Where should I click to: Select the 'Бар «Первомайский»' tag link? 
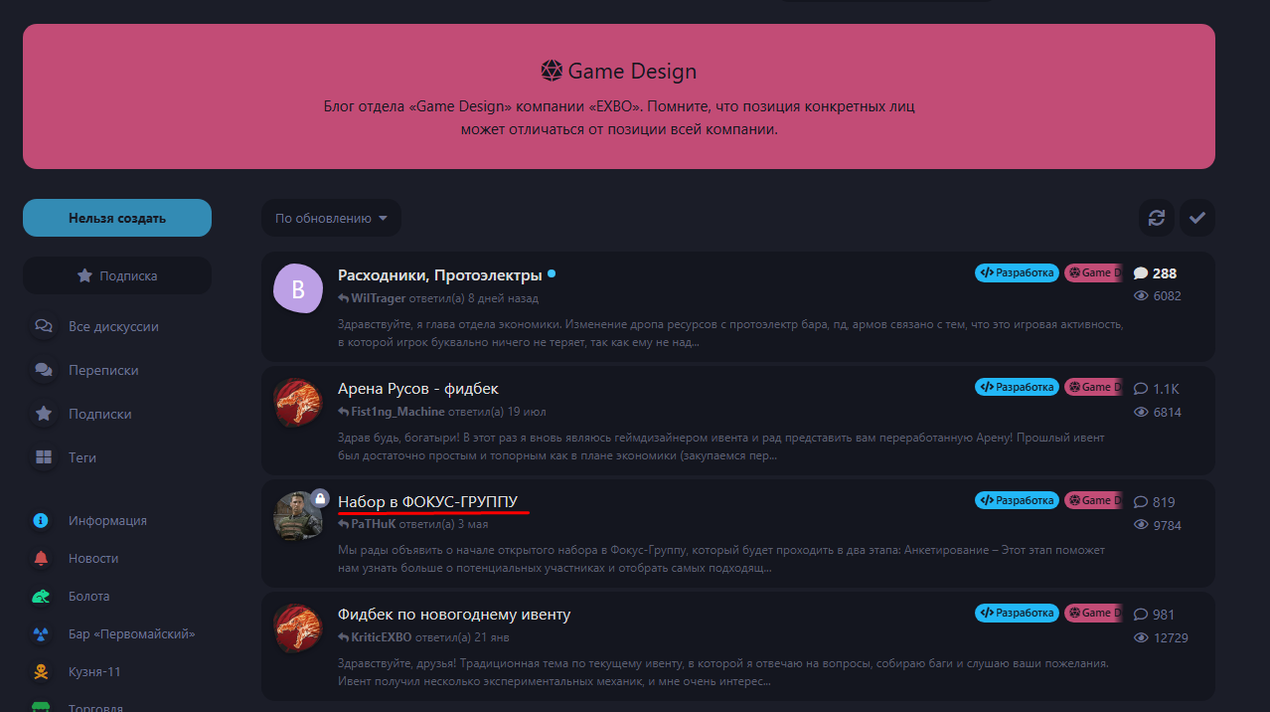pyautogui.click(x=132, y=633)
